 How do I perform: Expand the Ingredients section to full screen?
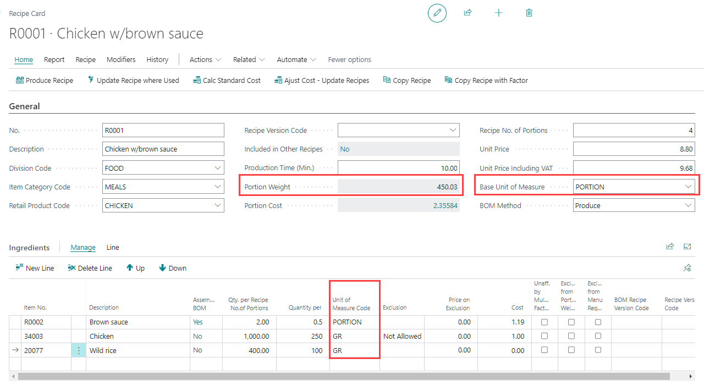687,247
